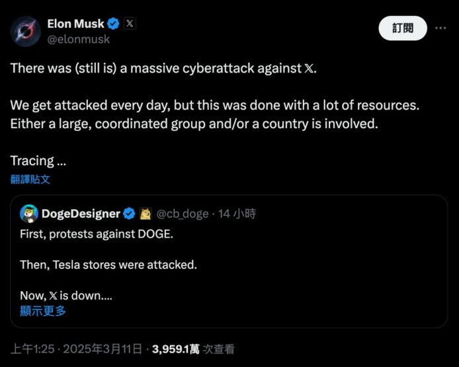Image resolution: width=459 pixels, height=367 pixels.
Task: Open DogeDesigner's profile avatar in the quoted post
Action: [28, 213]
